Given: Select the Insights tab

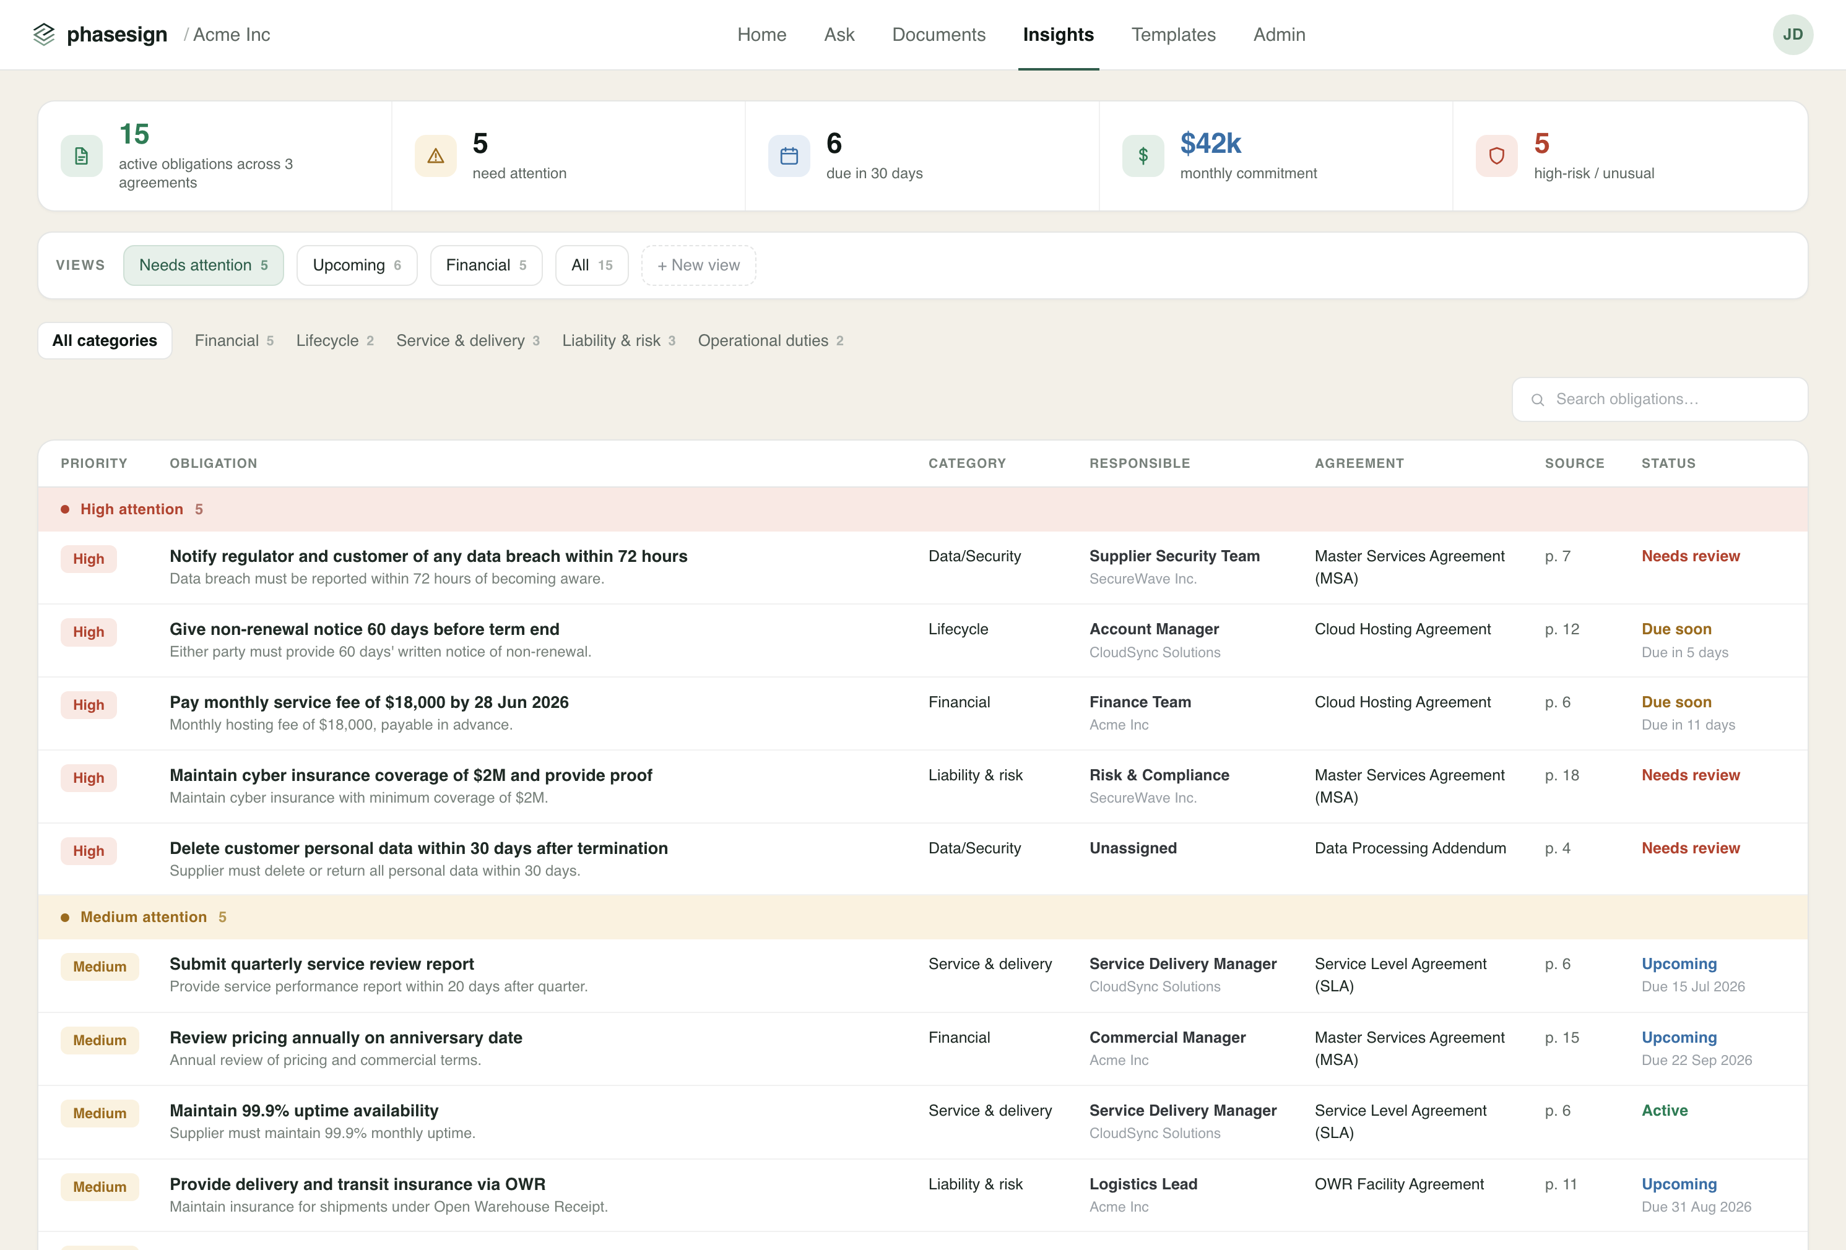Looking at the screenshot, I should [x=1058, y=34].
